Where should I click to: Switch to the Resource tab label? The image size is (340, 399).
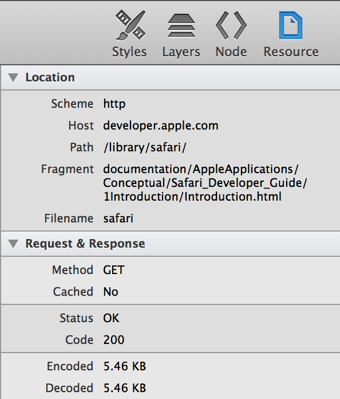291,52
